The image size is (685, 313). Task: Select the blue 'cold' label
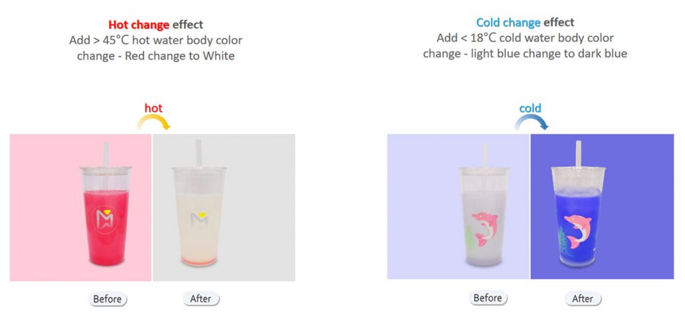530,108
